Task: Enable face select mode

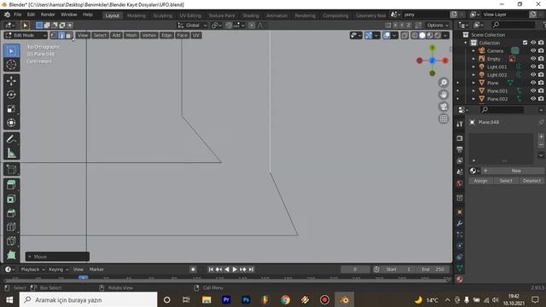Action: 68,35
